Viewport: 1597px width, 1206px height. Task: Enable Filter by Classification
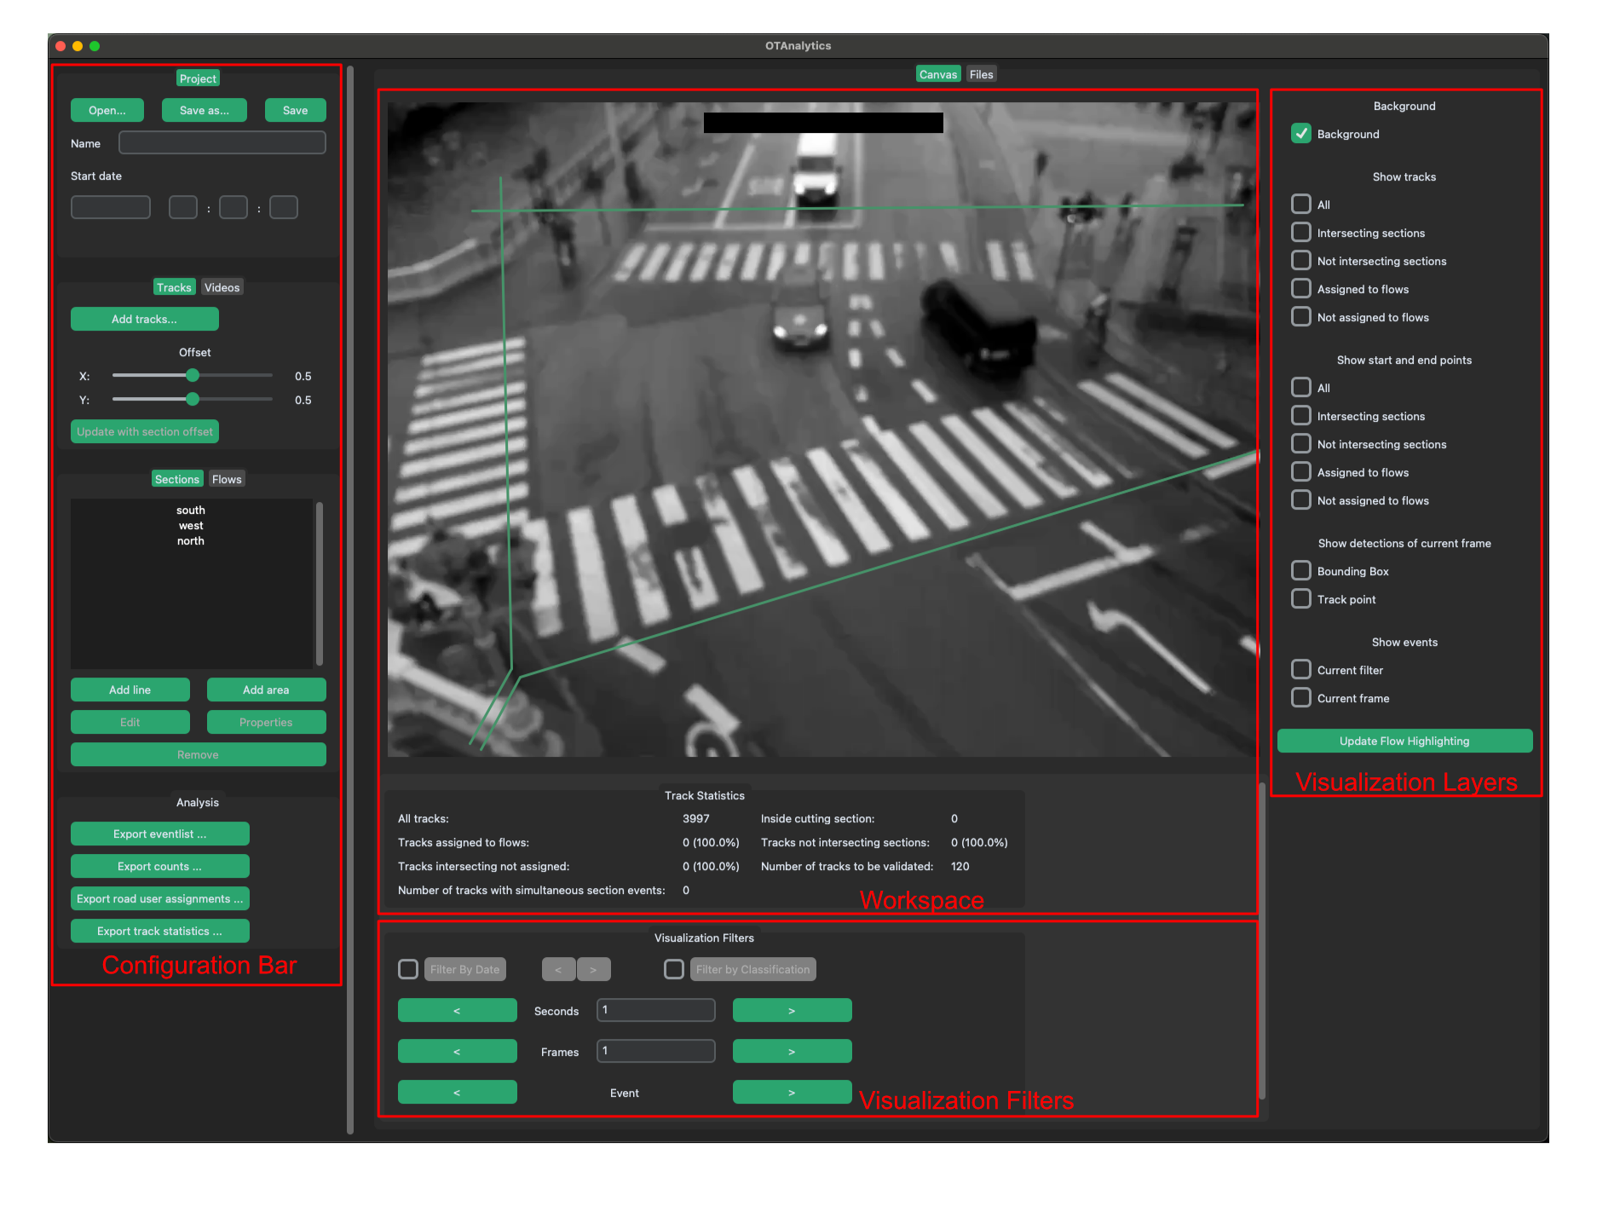point(673,968)
